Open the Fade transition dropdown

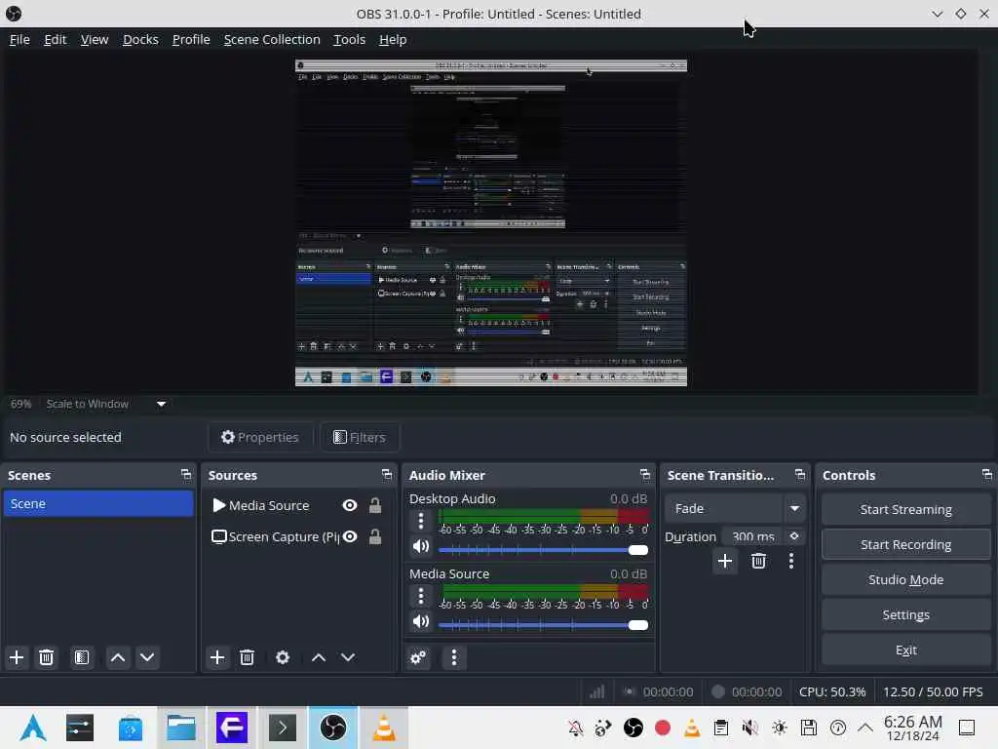point(734,508)
